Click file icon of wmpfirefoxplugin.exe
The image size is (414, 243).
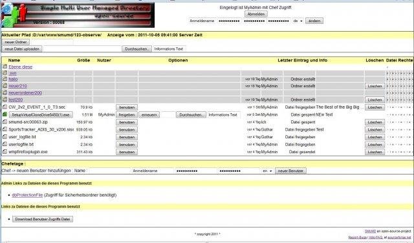[5, 152]
